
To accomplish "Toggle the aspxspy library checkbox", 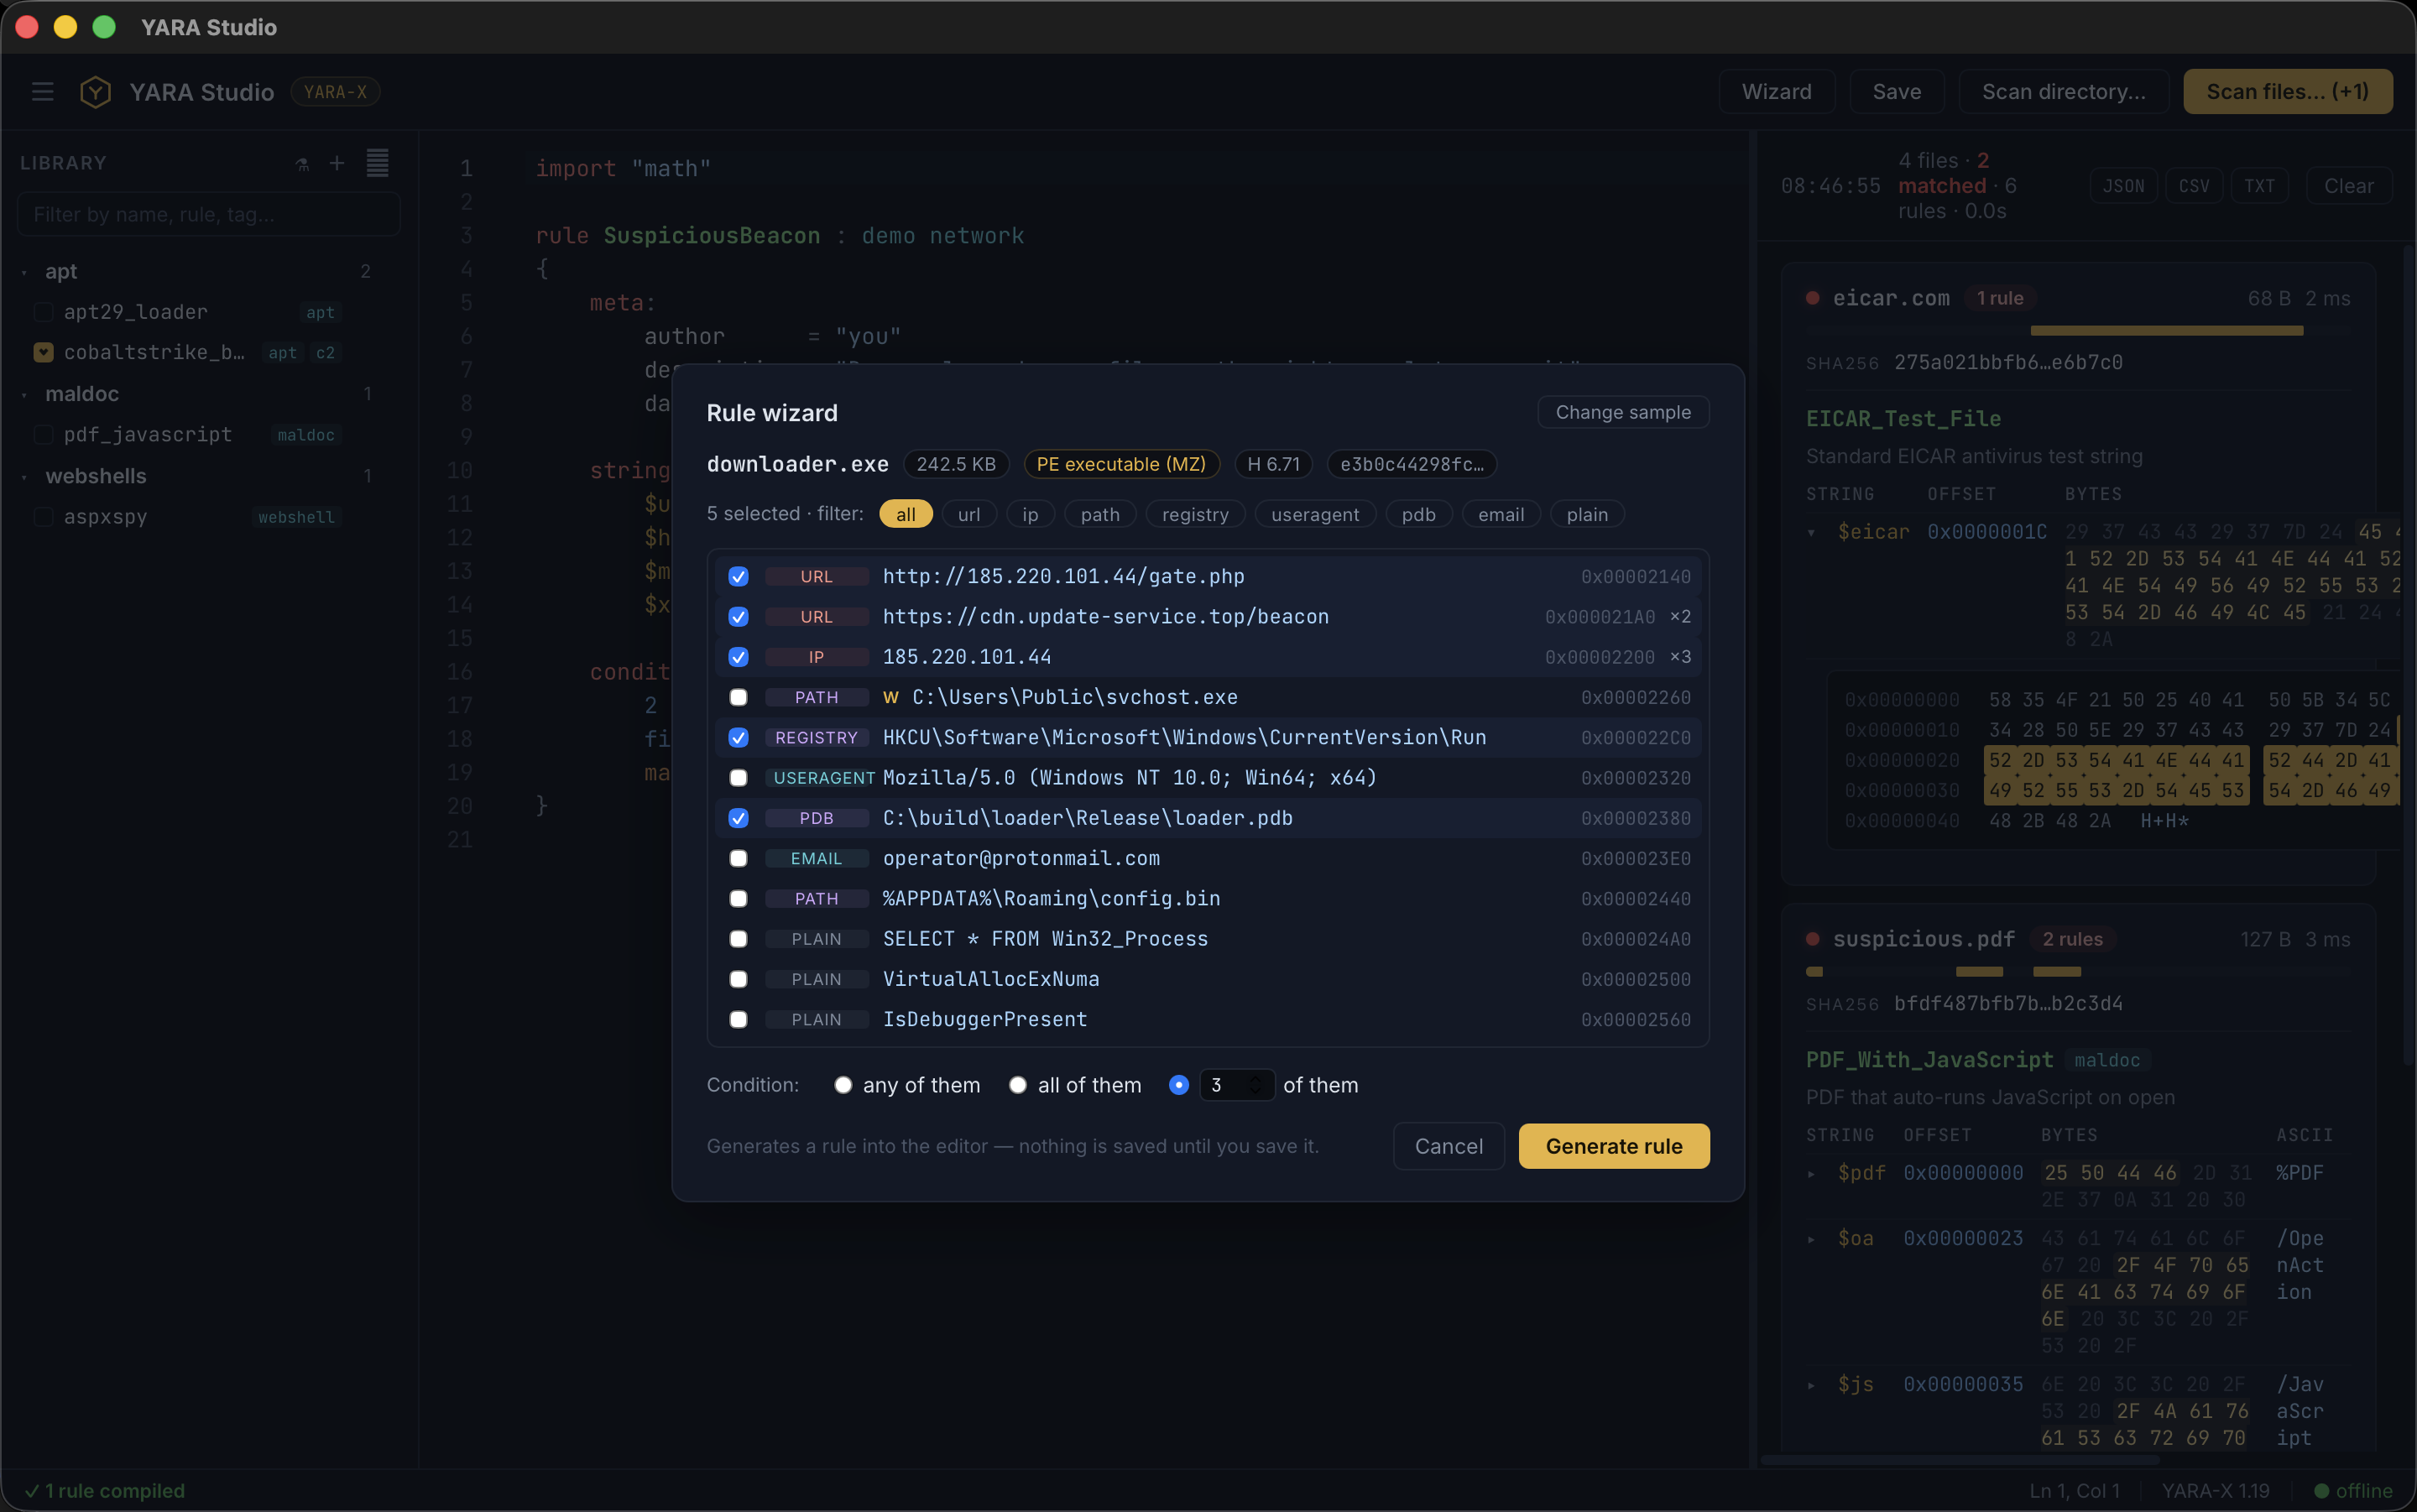I will click(43, 517).
